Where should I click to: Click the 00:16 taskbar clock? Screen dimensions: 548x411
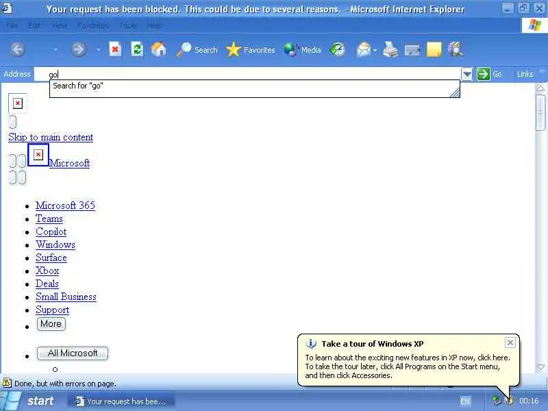pos(529,401)
